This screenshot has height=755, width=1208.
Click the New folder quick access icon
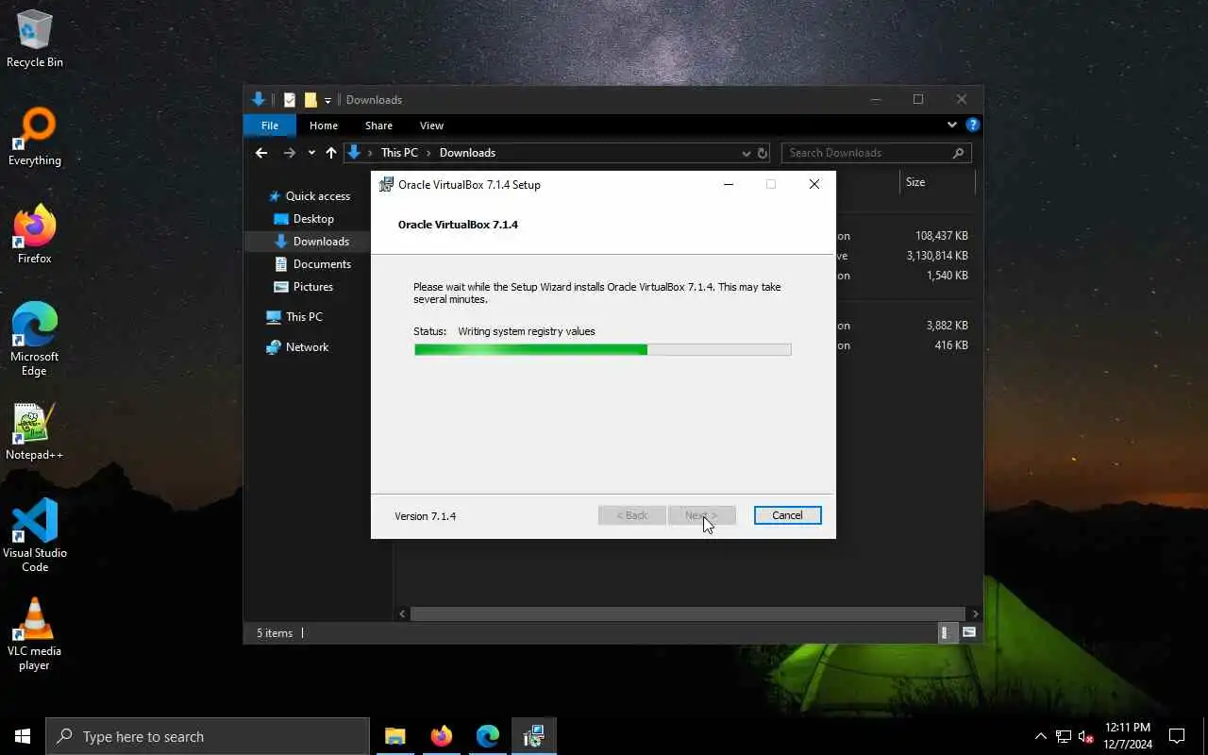point(310,100)
